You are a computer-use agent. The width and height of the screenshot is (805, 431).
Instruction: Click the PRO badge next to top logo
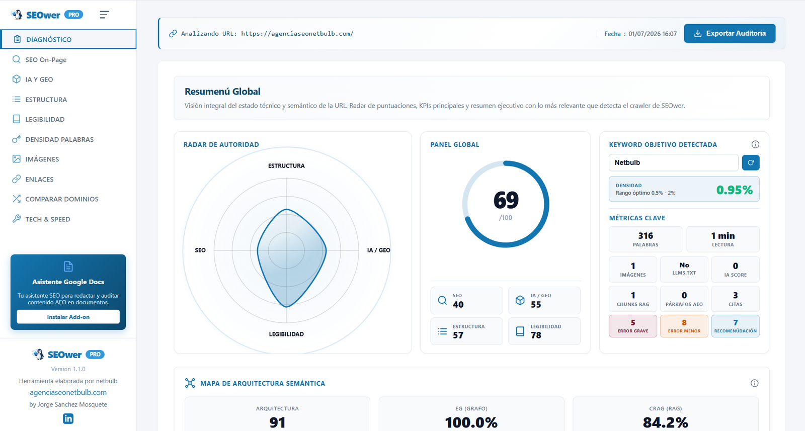coord(73,15)
